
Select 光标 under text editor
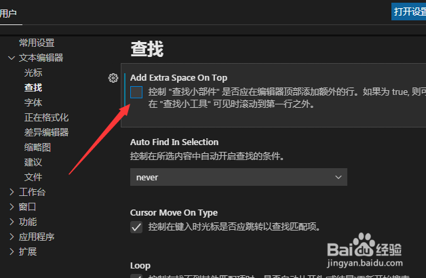pos(33,73)
